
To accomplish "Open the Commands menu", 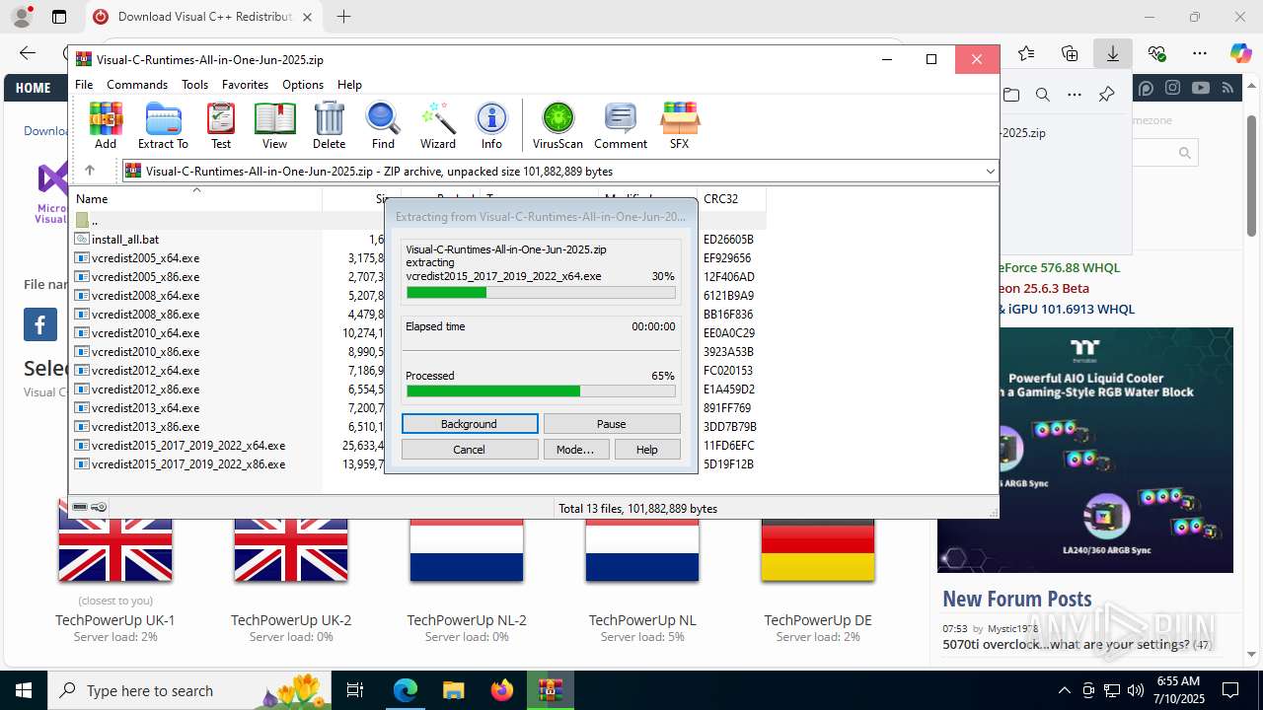I will pos(137,85).
